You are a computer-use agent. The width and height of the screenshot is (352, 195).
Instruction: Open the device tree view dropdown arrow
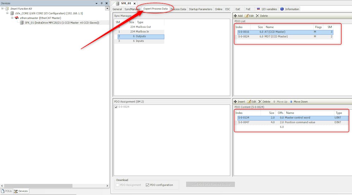tap(107, 8)
